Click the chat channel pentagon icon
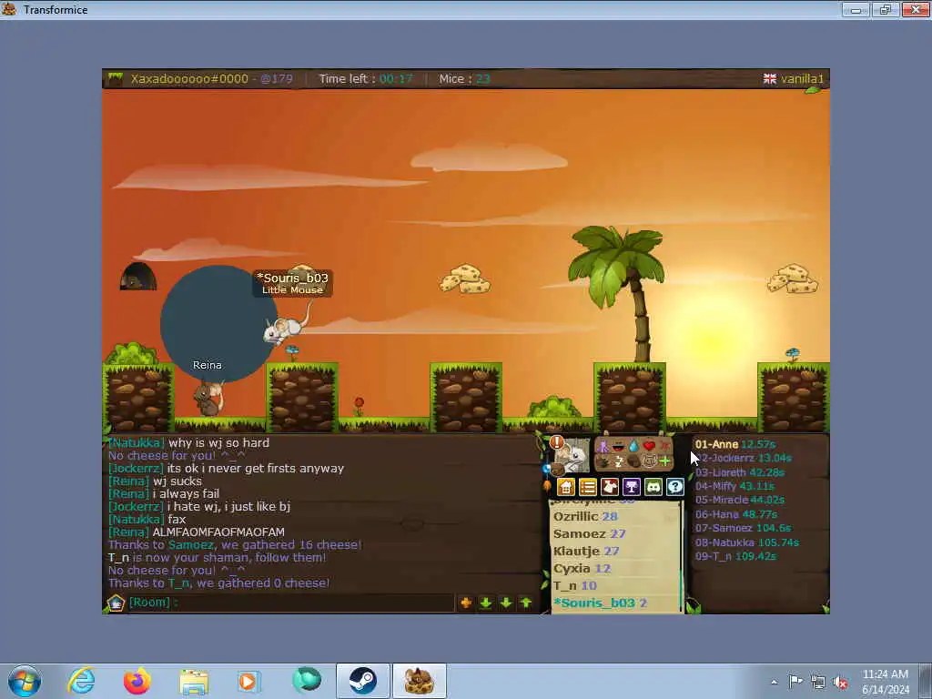Viewport: 932px width, 699px height. 116,603
